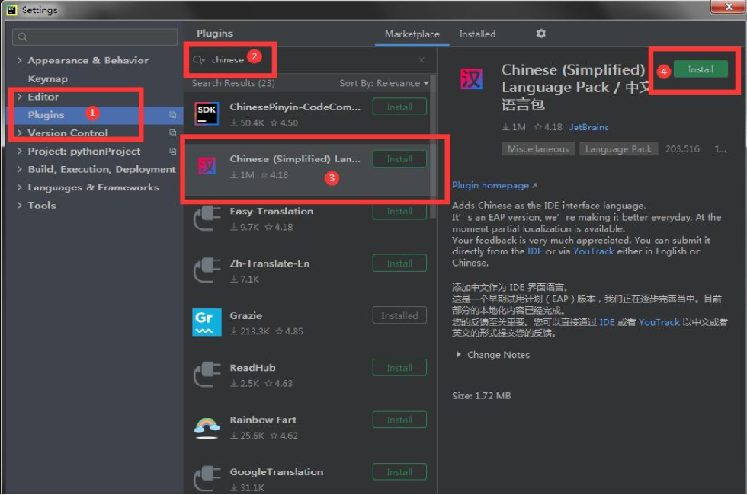
Task: Select Keymap in settings tree
Action: pyautogui.click(x=47, y=78)
